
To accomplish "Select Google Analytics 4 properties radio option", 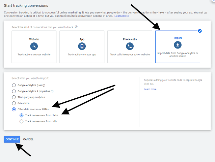I will (x=14, y=91).
